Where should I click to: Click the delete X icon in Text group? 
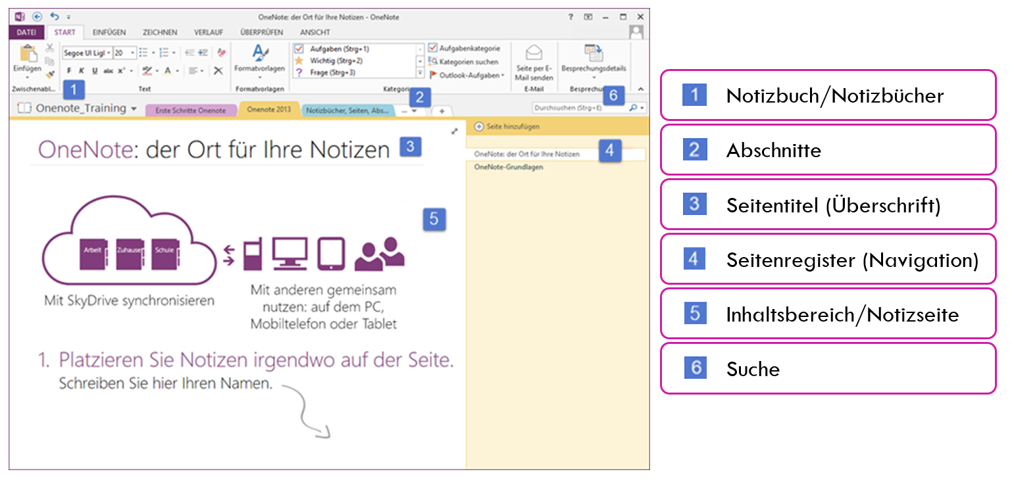pyautogui.click(x=218, y=70)
